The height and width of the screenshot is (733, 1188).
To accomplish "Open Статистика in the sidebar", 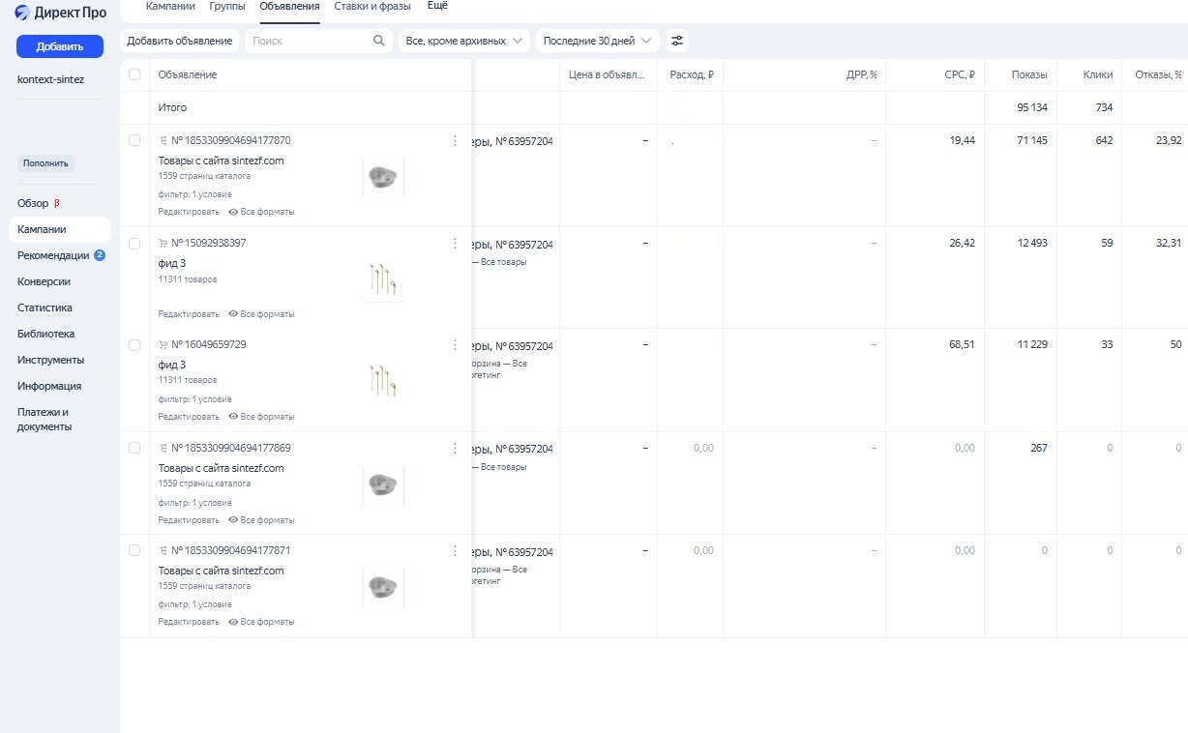I will click(45, 308).
